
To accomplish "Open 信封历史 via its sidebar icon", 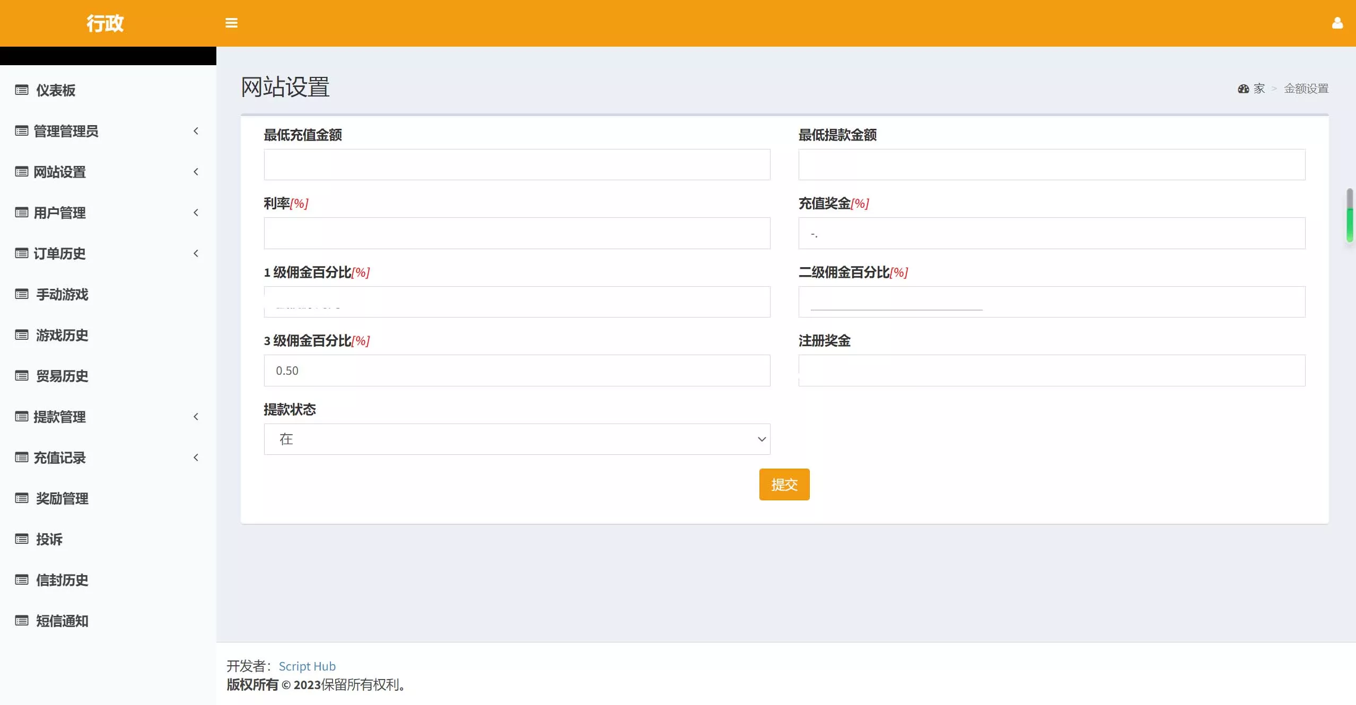I will pos(21,580).
